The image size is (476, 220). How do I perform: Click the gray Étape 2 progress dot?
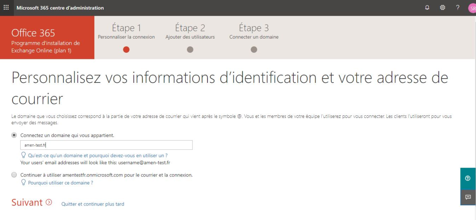190,49
